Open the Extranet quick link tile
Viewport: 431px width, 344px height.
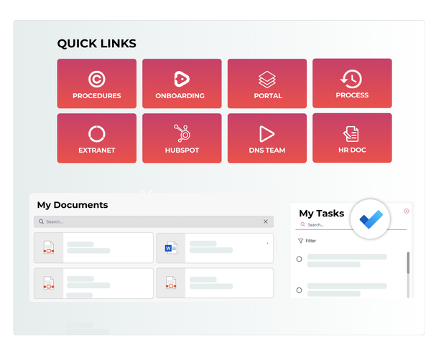pos(97,138)
